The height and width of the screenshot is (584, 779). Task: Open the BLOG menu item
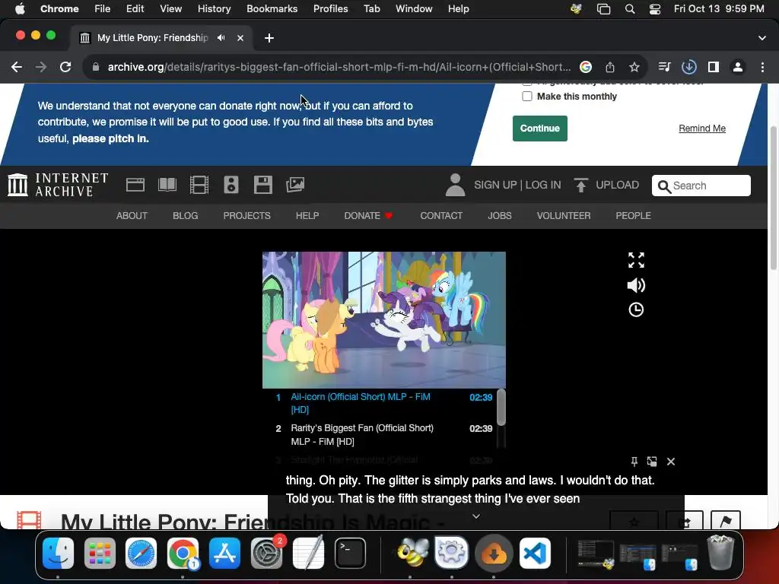186,215
